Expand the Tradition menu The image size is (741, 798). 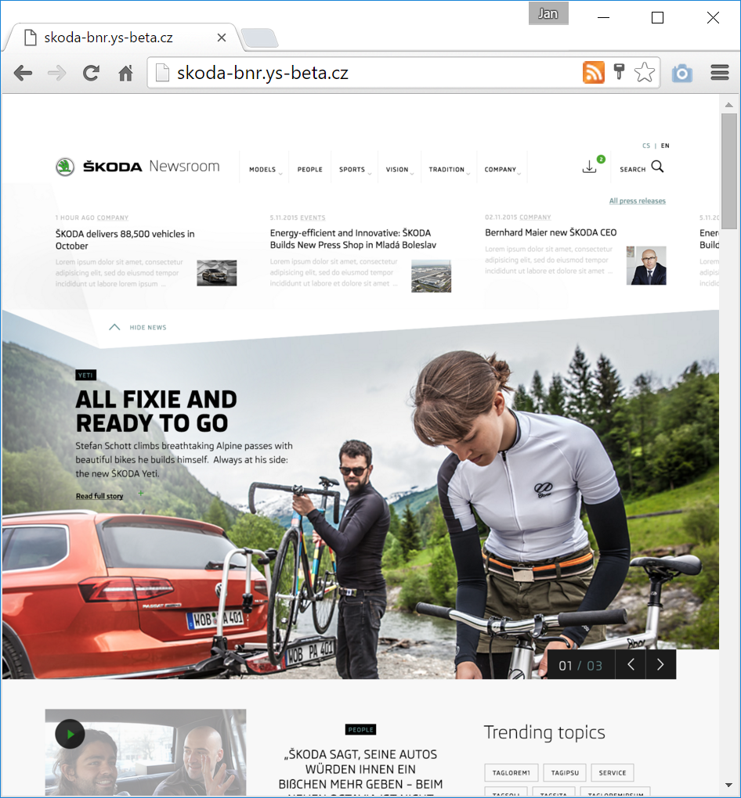[449, 170]
